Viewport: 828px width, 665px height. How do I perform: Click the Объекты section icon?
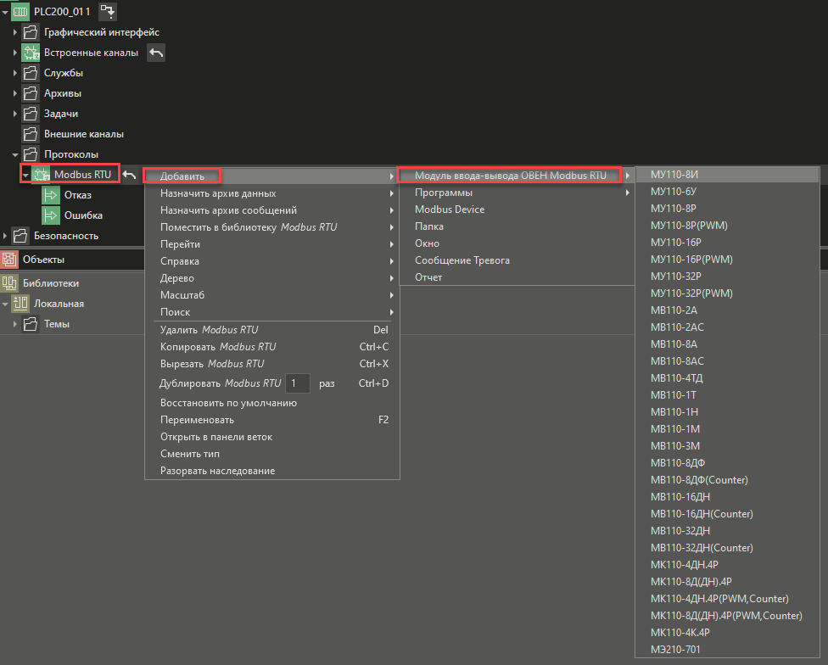9,260
